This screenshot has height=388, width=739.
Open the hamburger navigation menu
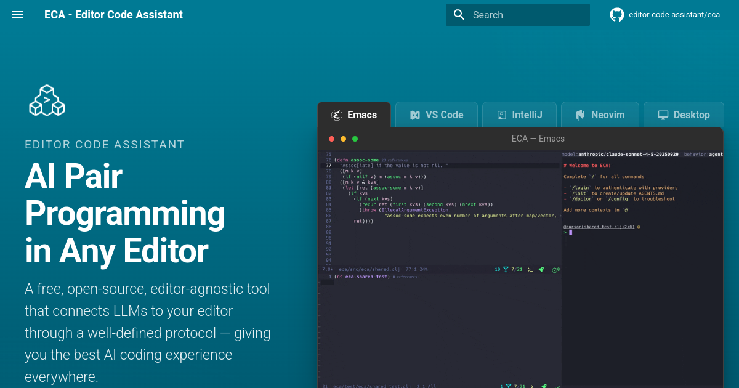click(x=17, y=15)
